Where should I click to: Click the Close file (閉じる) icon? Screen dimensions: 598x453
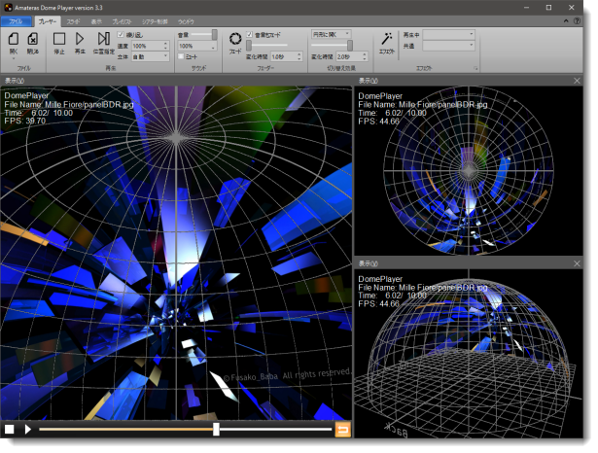(x=32, y=39)
